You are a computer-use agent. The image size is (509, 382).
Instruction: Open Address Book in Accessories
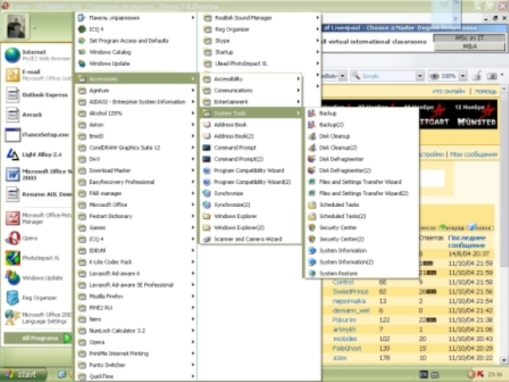point(251,125)
